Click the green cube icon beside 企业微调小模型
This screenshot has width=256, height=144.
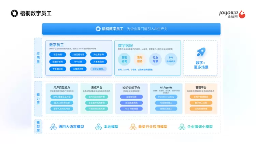[x=182, y=127]
